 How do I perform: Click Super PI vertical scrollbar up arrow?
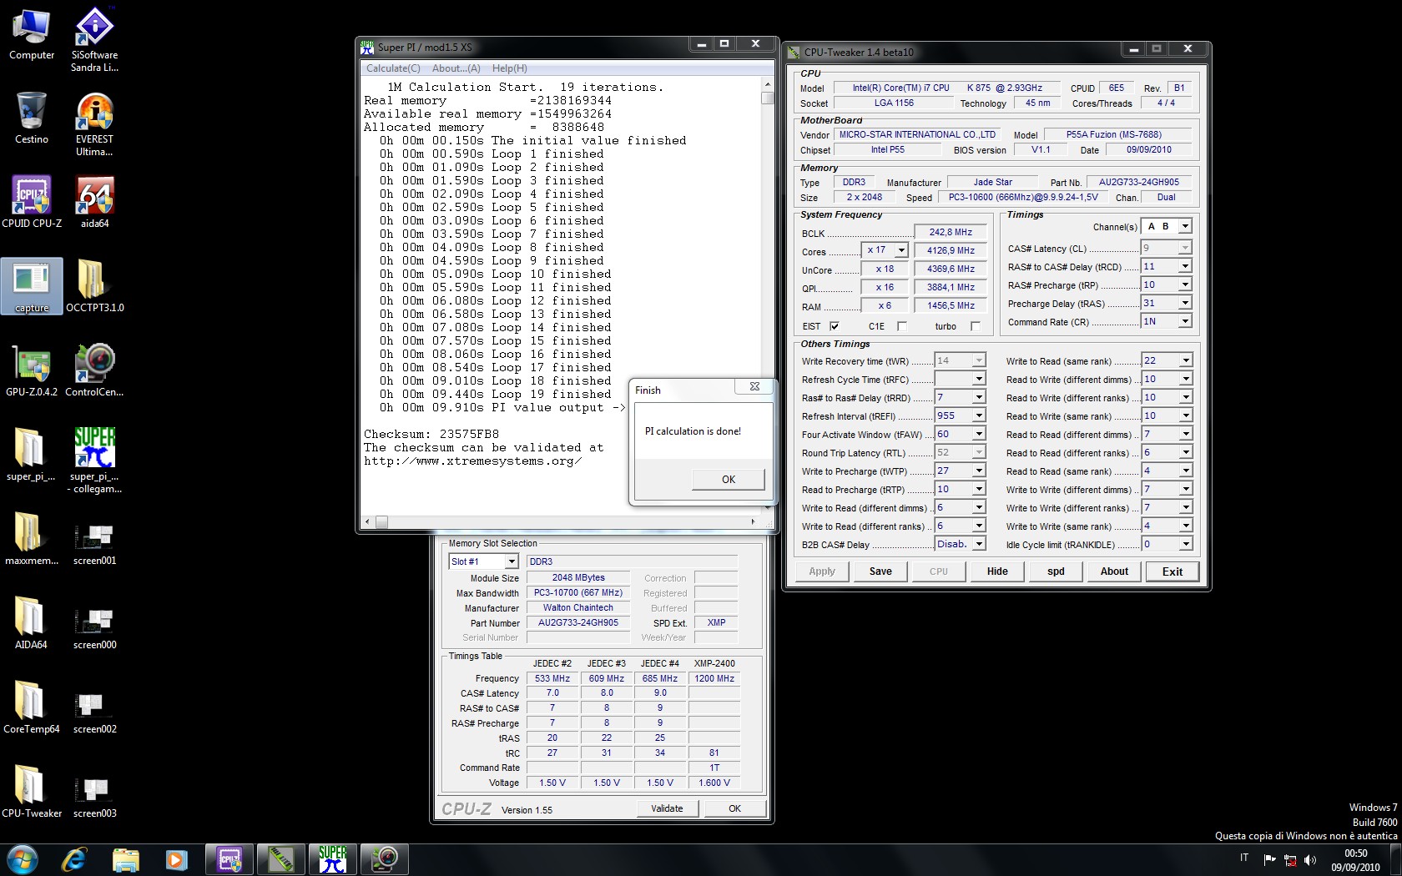[x=768, y=85]
